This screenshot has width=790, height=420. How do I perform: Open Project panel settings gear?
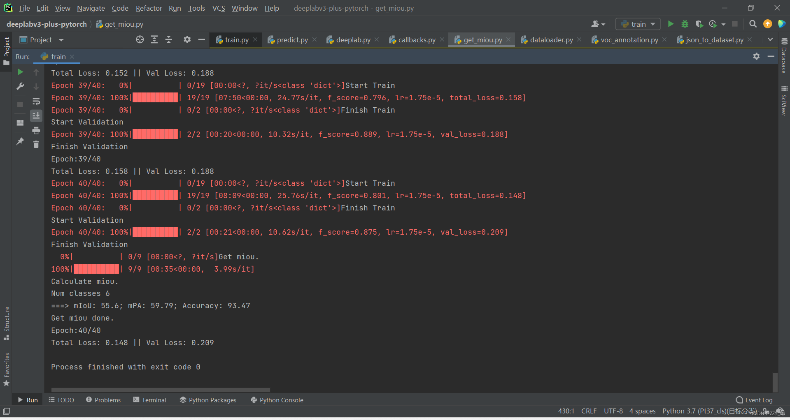pyautogui.click(x=187, y=39)
